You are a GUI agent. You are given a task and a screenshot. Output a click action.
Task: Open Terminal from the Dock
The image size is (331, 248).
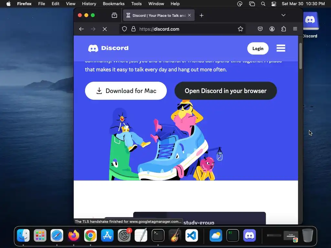[158, 235]
